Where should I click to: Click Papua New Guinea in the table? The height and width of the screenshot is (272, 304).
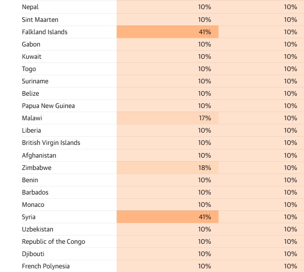point(48,106)
